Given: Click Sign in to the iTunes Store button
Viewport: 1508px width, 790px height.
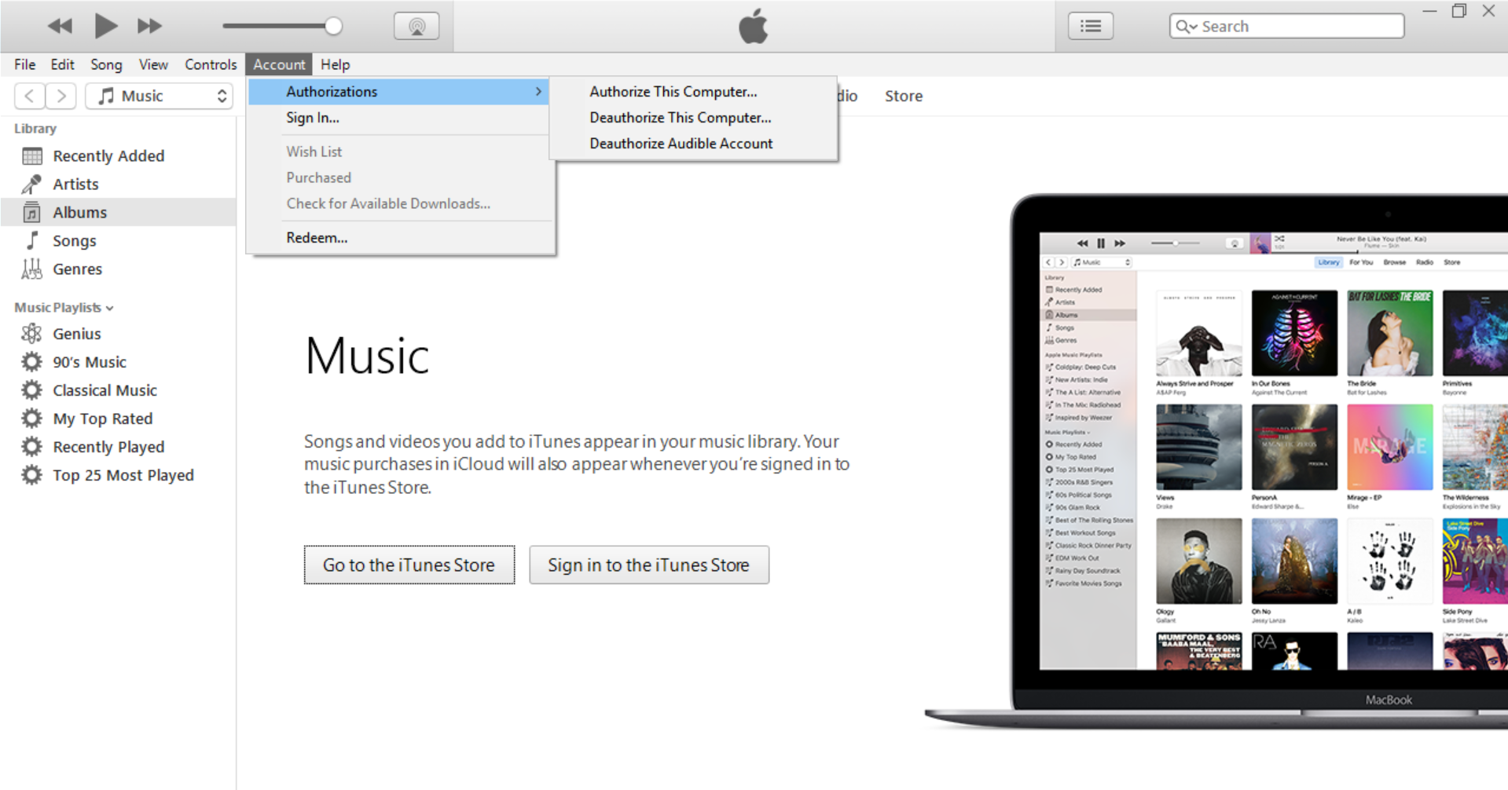Looking at the screenshot, I should 649,565.
